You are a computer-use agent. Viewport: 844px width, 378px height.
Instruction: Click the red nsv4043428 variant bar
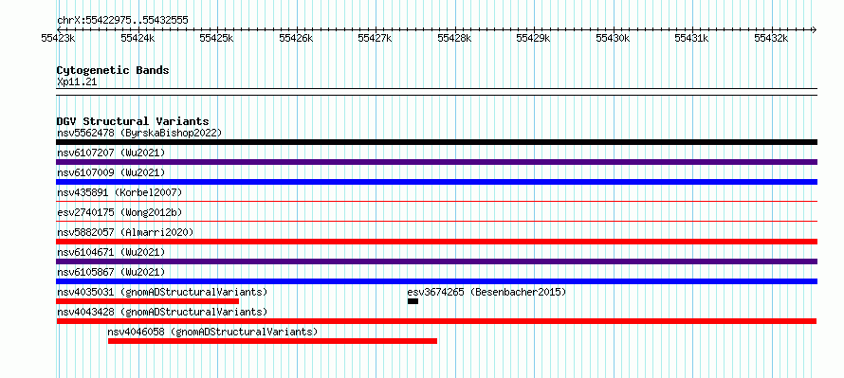click(x=436, y=321)
